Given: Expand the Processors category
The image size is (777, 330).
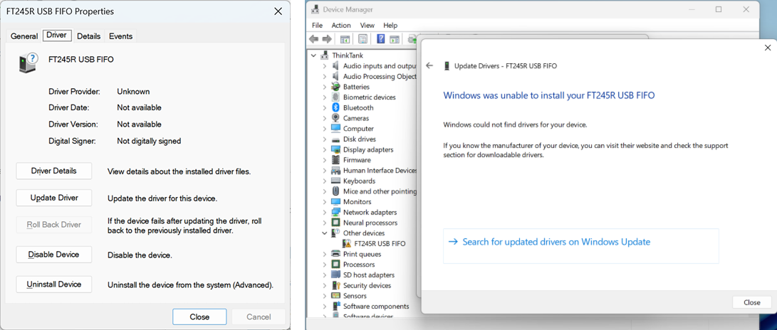Looking at the screenshot, I should point(325,265).
